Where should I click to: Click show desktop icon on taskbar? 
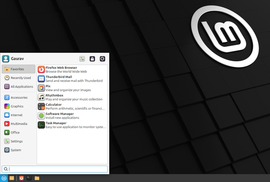point(12,178)
